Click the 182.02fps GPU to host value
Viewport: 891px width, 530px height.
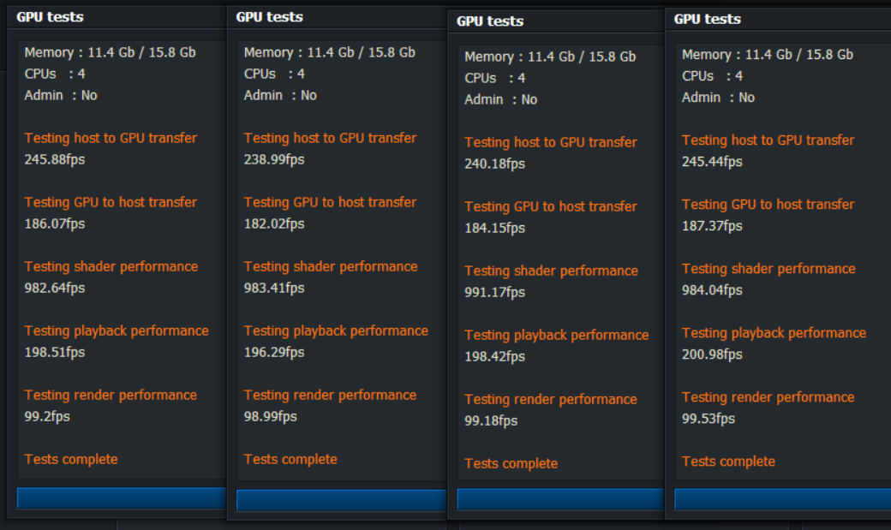pyautogui.click(x=274, y=223)
